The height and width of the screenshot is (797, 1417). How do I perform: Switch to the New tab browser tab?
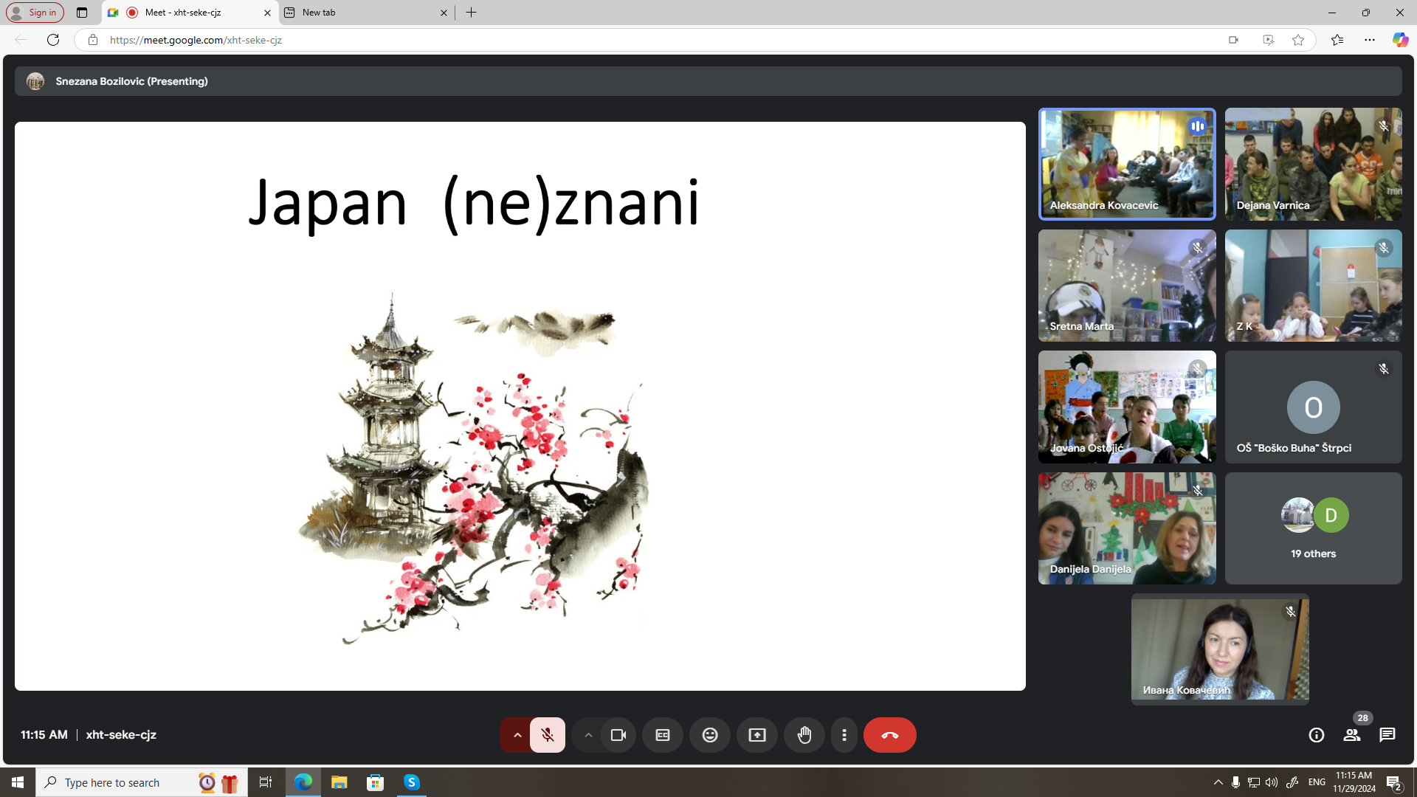click(367, 13)
